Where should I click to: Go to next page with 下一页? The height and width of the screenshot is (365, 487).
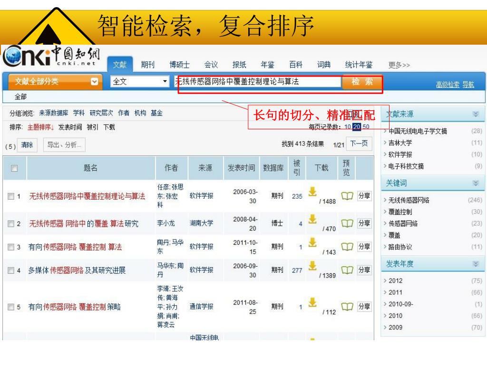click(x=359, y=144)
